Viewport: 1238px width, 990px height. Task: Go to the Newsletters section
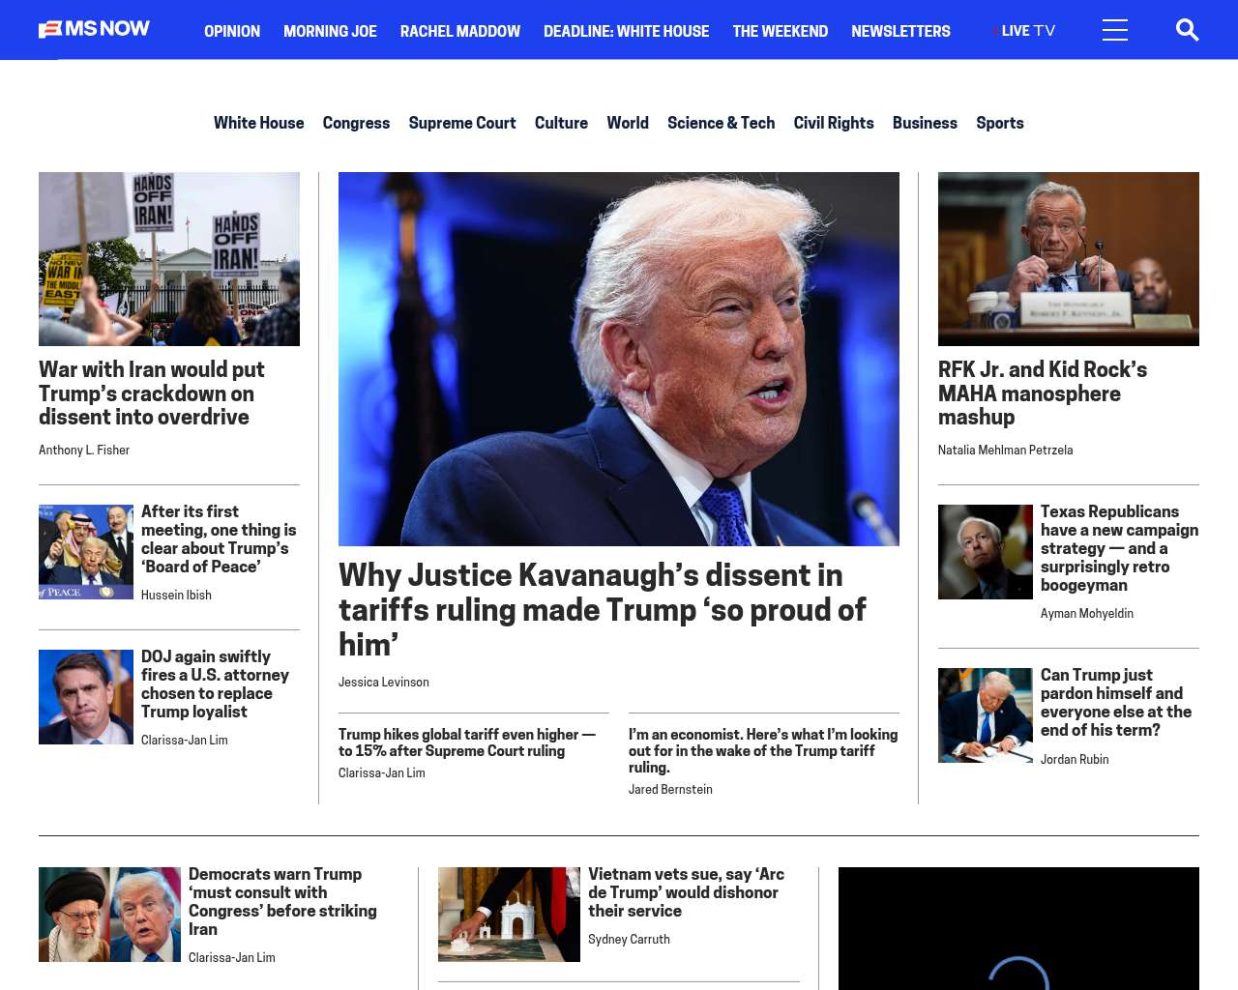[899, 31]
